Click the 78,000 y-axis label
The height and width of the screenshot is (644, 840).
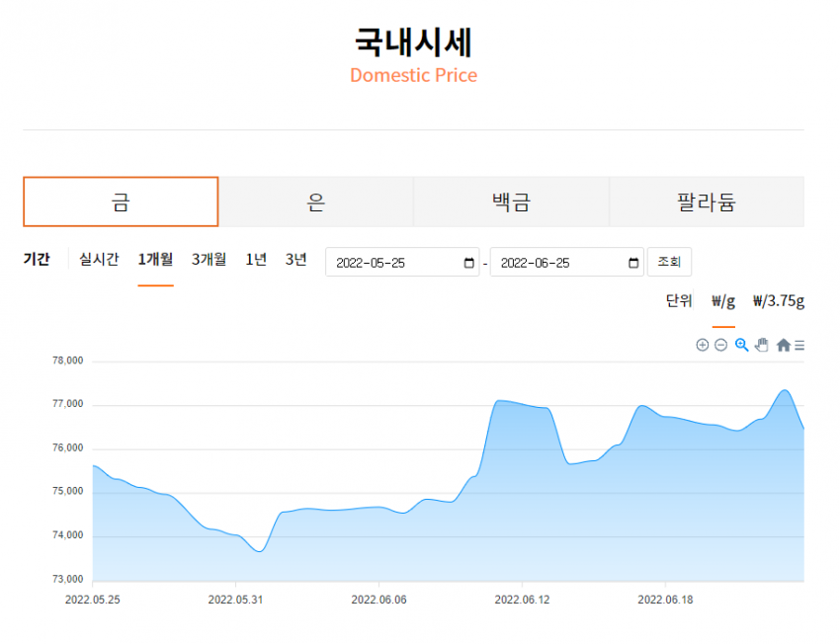tap(68, 361)
